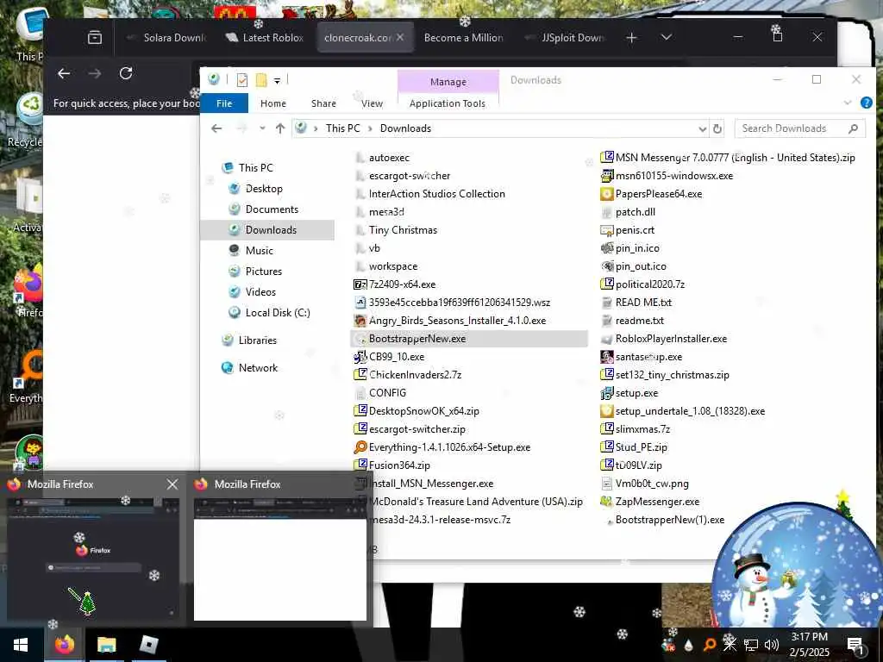Image resolution: width=883 pixels, height=662 pixels.
Task: Select the 7z2409-x64.exe file icon
Action: tap(360, 284)
